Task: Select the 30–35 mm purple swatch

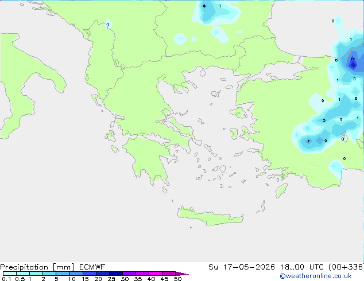Action: click(x=129, y=274)
